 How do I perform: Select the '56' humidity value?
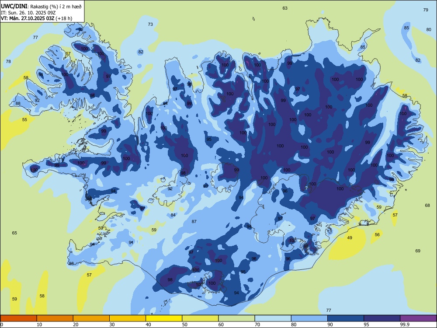coord(377,234)
